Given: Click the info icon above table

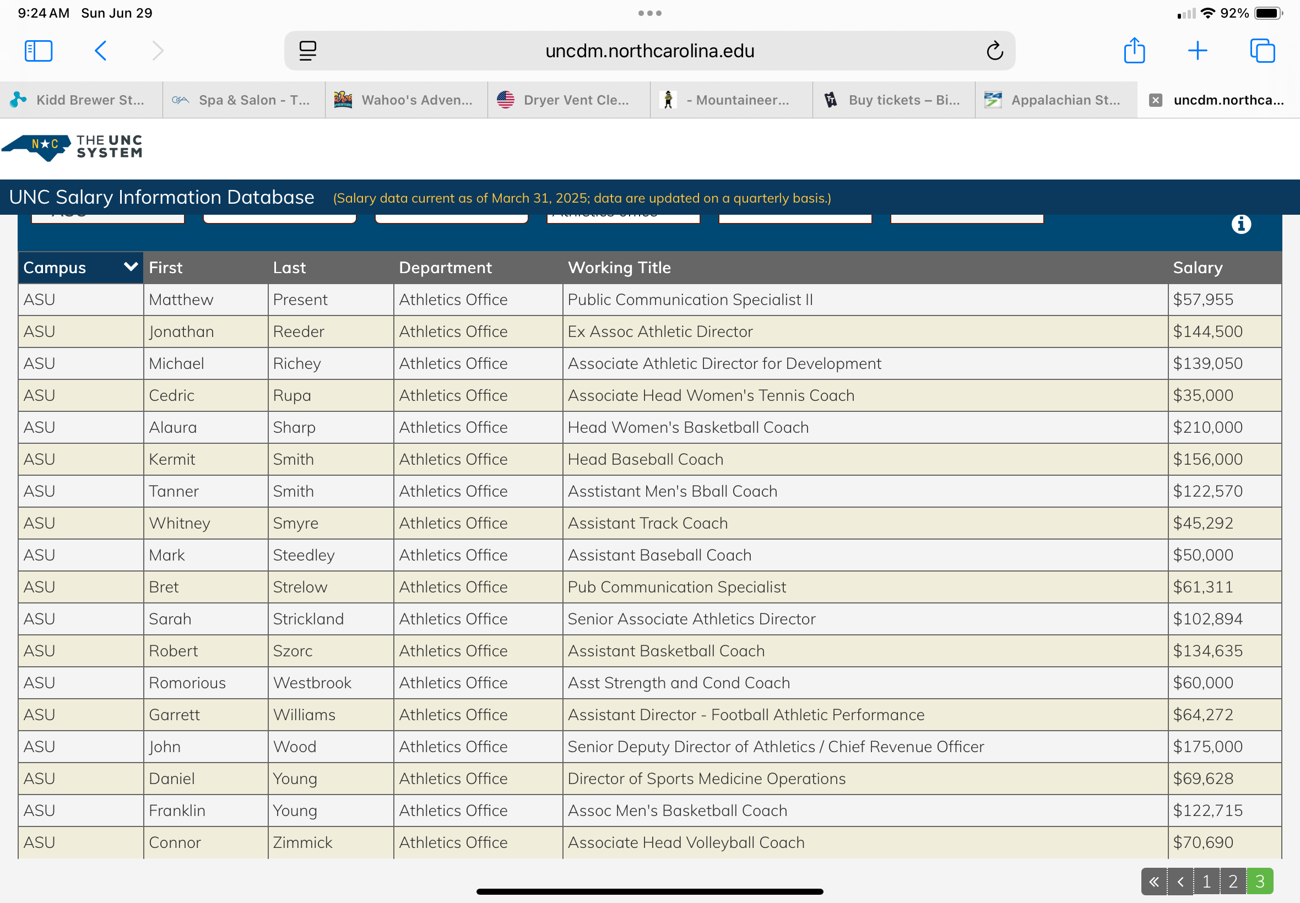Looking at the screenshot, I should tap(1241, 225).
